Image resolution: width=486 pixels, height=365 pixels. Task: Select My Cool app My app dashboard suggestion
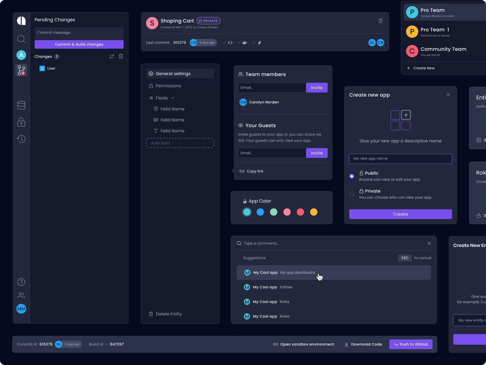334,273
